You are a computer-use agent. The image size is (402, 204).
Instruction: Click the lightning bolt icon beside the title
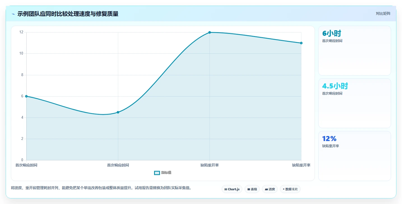coord(13,14)
